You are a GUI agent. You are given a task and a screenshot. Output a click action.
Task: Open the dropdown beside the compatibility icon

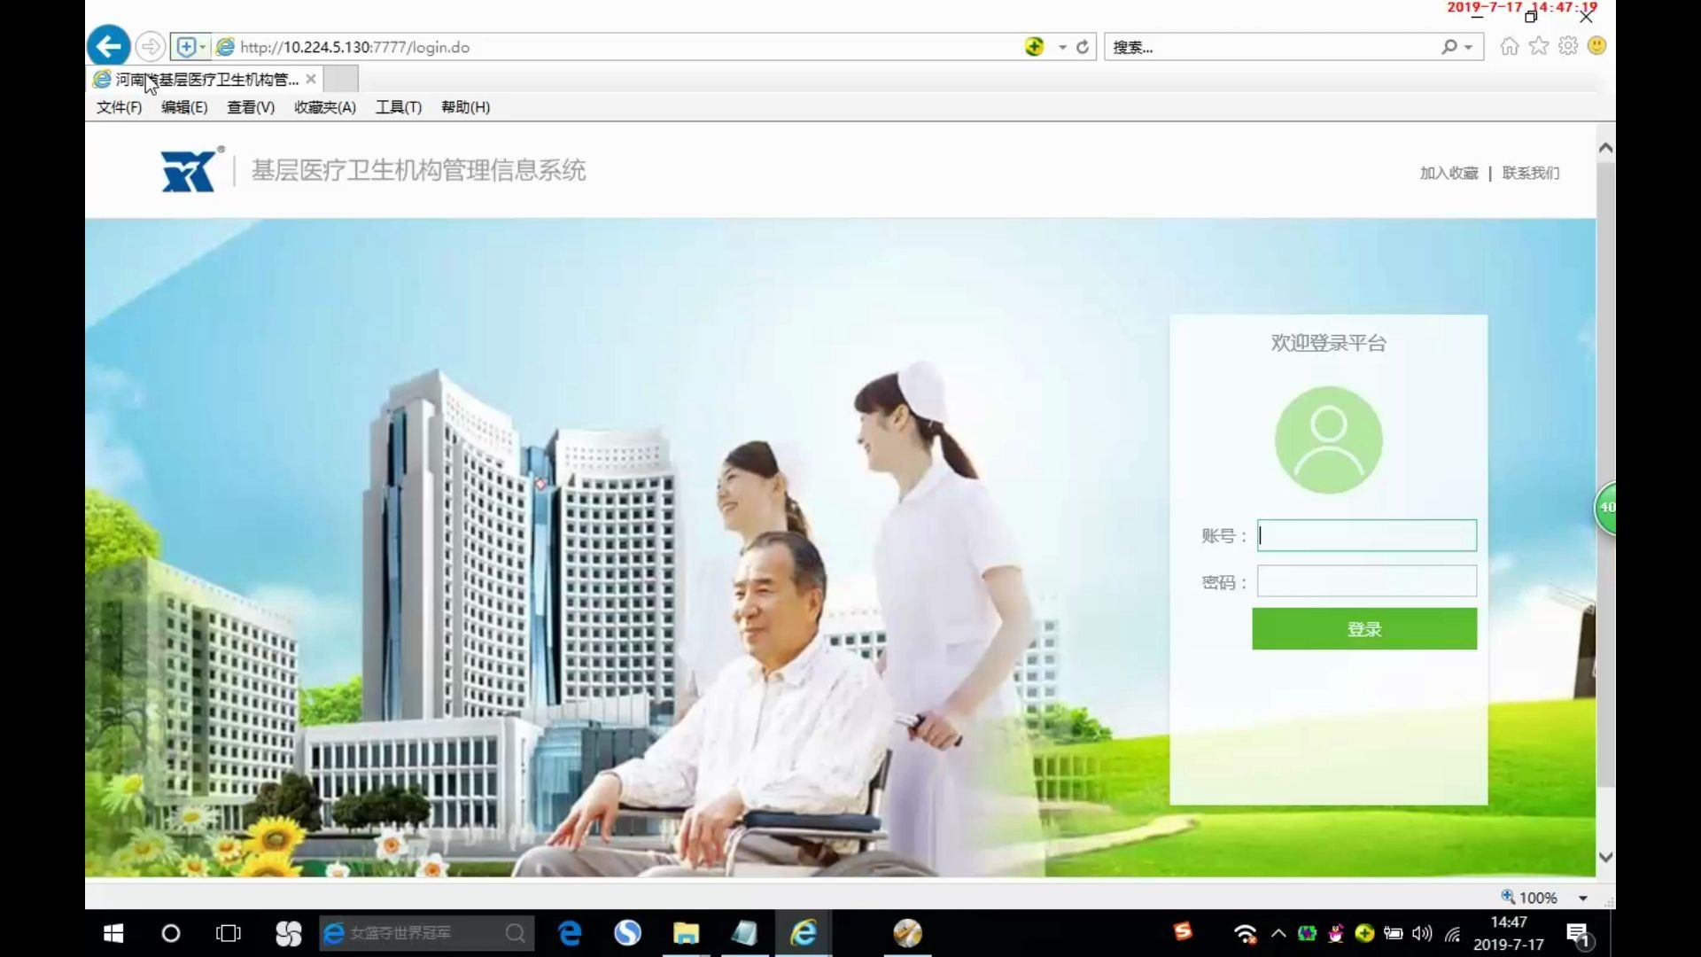(203, 47)
